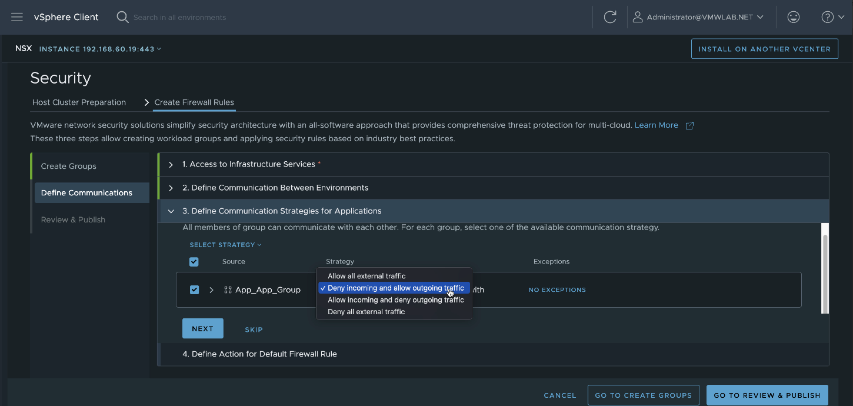The height and width of the screenshot is (406, 853).
Task: Expand 1. Access to Infrastructure Services section
Action: [x=493, y=164]
